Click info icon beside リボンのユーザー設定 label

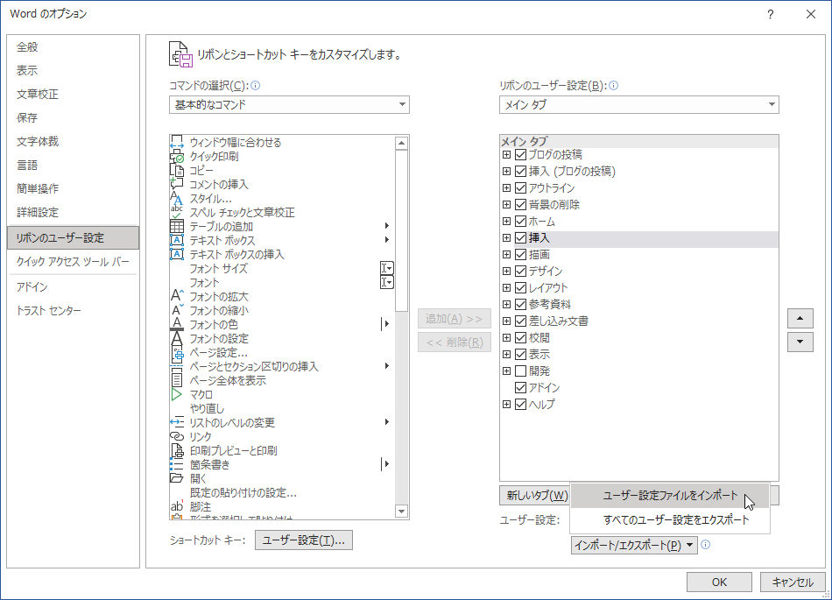[613, 86]
